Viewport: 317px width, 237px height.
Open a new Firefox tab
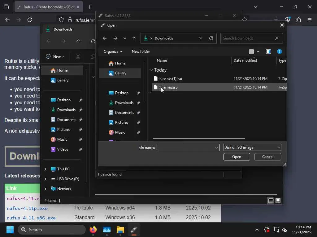pyautogui.click(x=90, y=7)
